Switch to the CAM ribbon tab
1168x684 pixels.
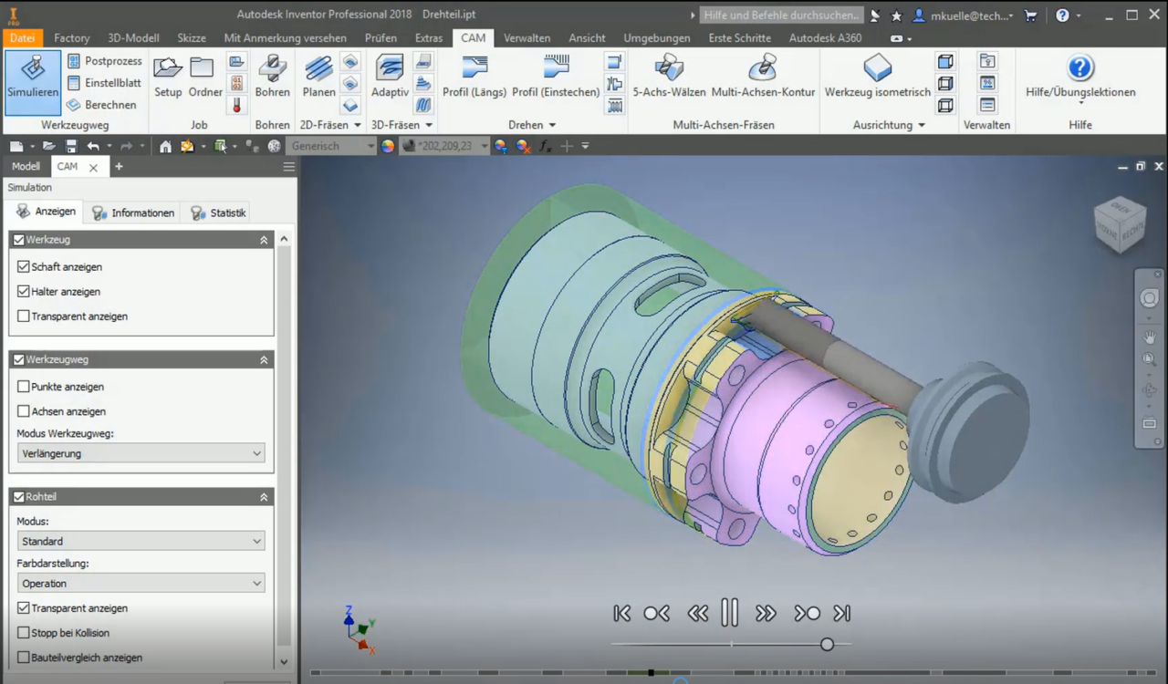[x=473, y=37]
